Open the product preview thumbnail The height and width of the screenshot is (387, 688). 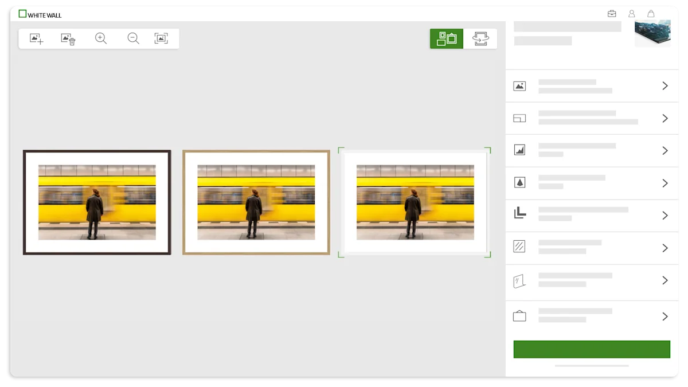coord(652,33)
